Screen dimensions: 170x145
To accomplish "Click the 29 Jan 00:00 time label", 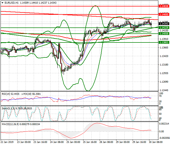I will (123, 142).
